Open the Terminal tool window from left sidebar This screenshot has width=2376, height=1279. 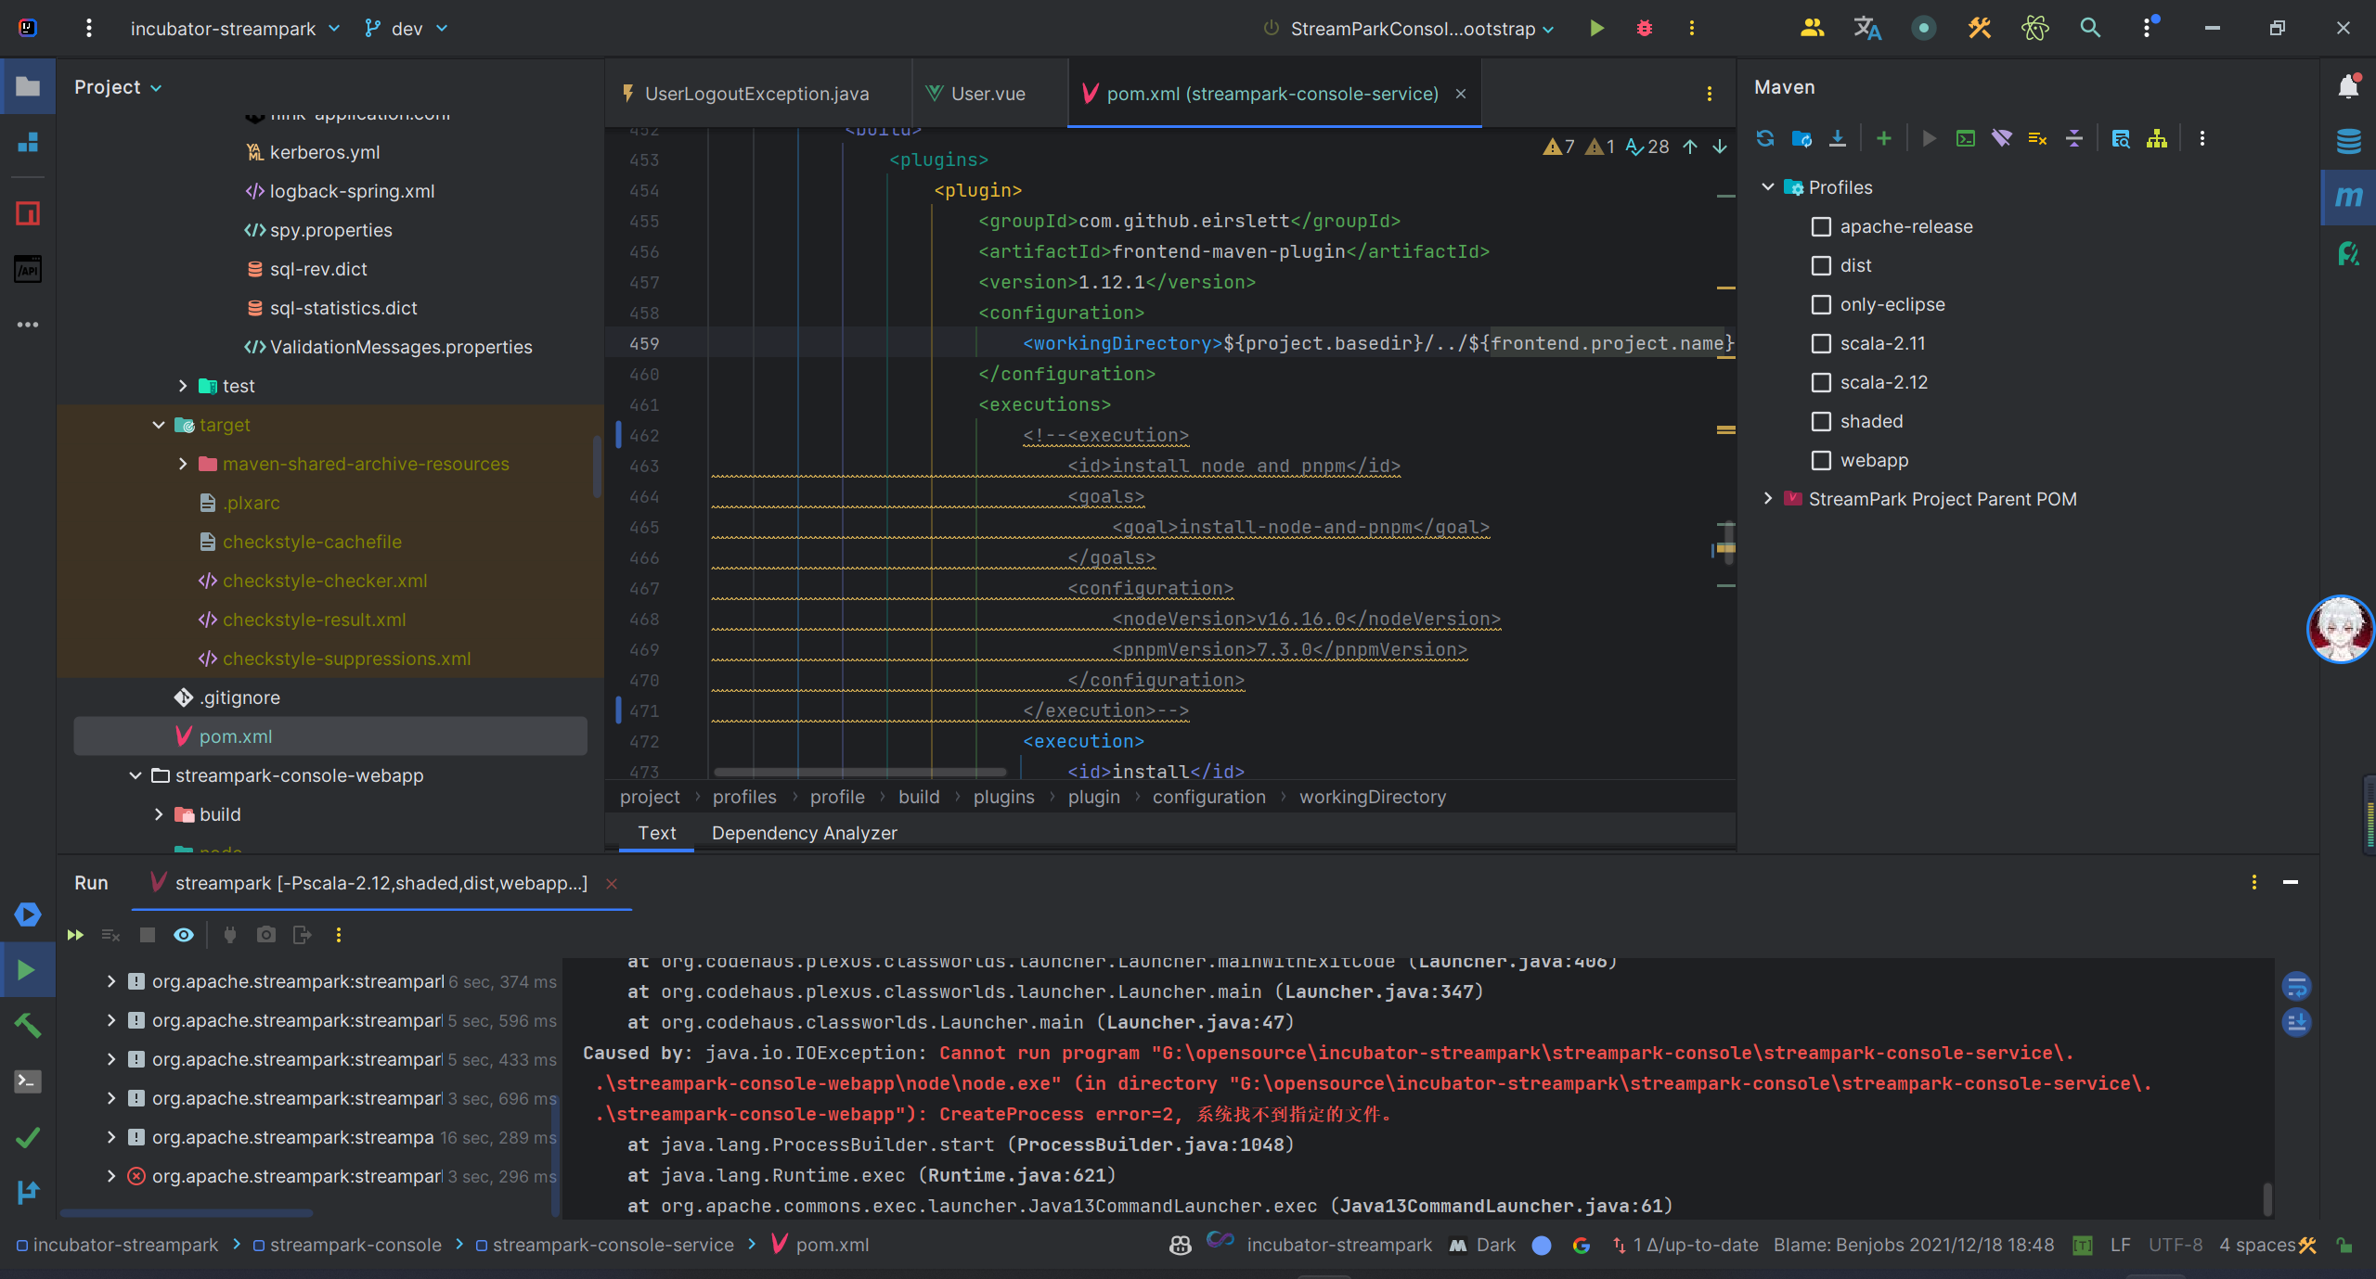point(27,1081)
